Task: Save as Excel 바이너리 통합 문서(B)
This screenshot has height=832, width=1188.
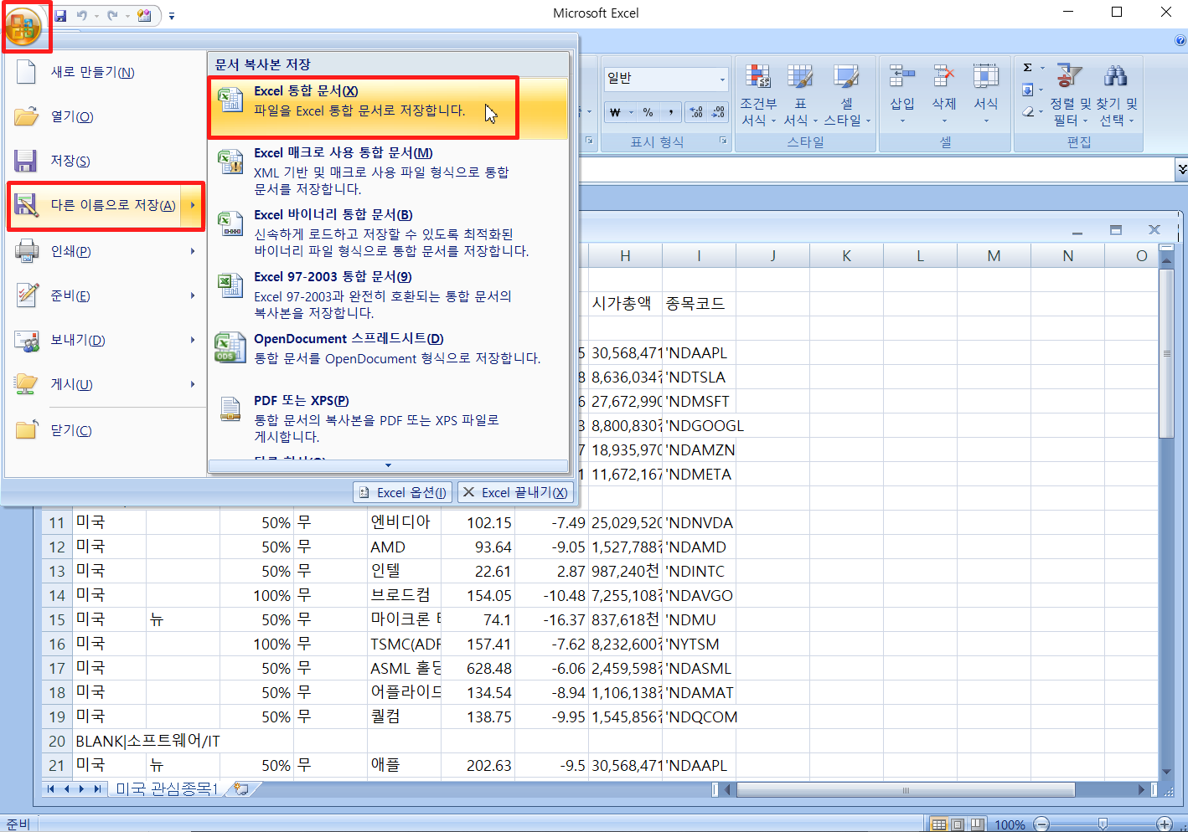Action: (x=388, y=233)
